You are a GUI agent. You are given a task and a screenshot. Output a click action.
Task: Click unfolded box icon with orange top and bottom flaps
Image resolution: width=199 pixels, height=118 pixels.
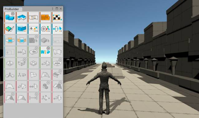coord(10,40)
